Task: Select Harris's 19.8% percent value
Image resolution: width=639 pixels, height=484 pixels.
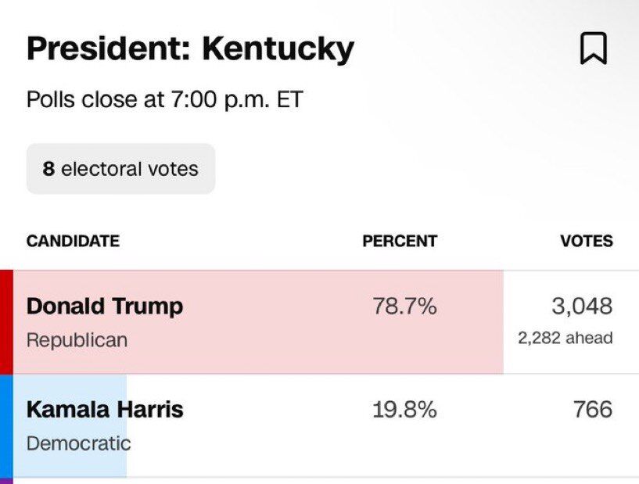Action: pyautogui.click(x=404, y=410)
